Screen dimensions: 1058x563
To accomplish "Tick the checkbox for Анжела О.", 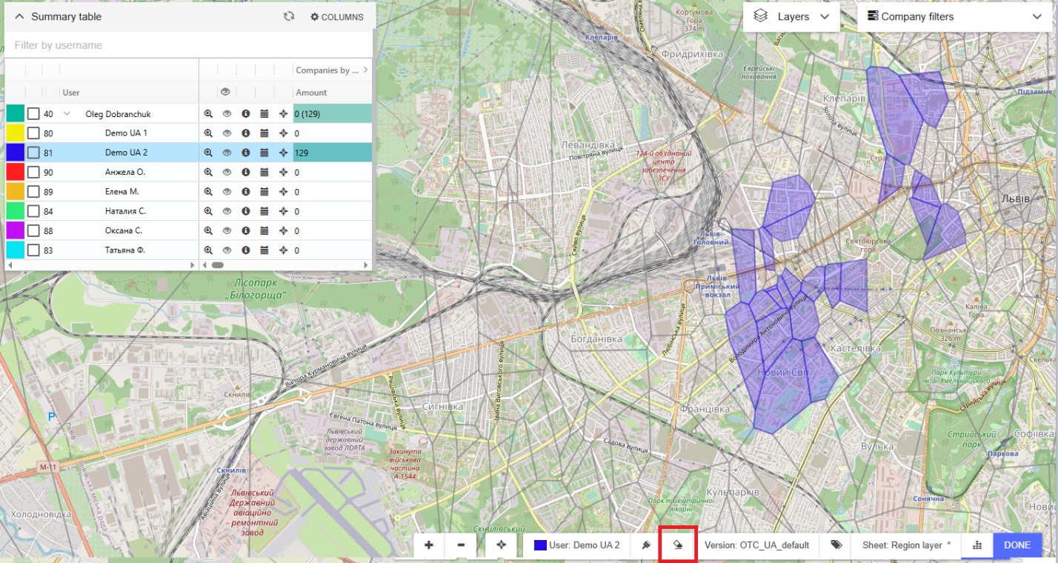I will 33,172.
